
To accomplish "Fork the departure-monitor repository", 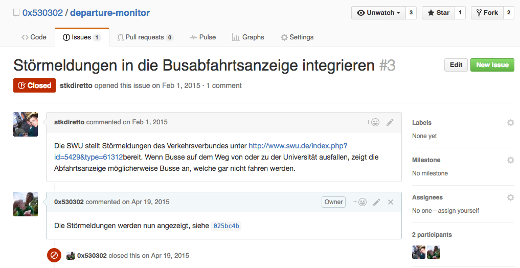I will [x=486, y=13].
